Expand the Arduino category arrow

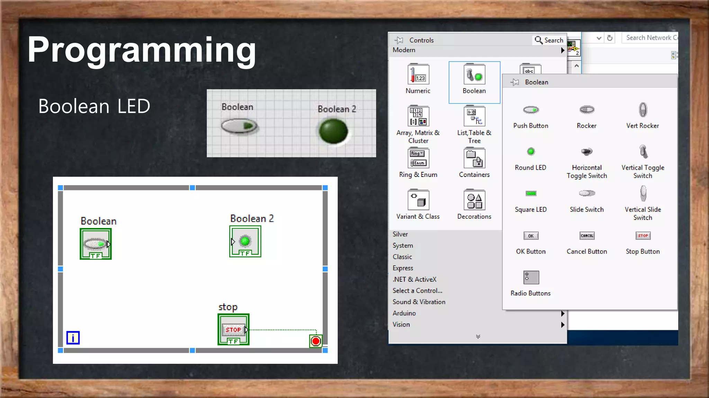click(563, 313)
